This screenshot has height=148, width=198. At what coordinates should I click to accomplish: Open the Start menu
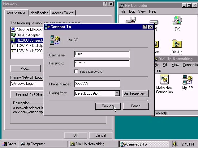[x=9, y=144]
